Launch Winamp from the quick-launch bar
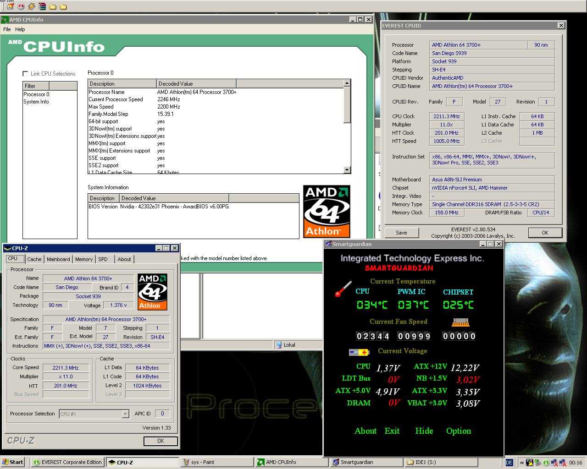Screen dimensions: 587x469 [x=32, y=6]
